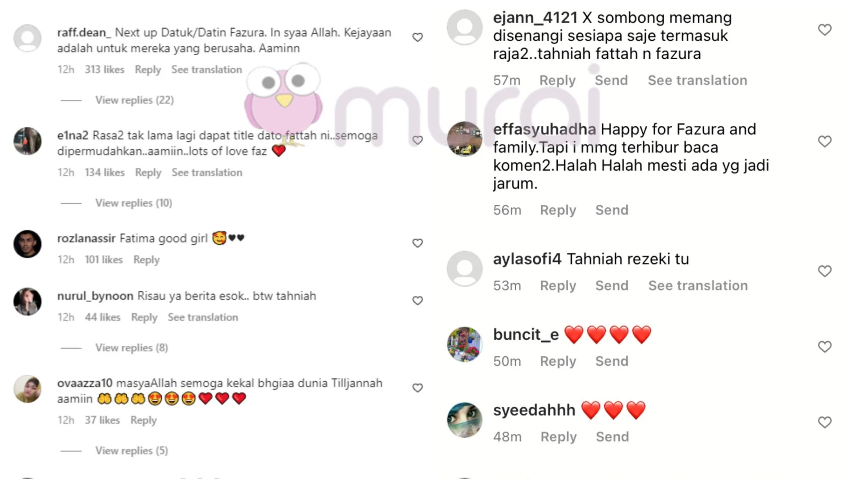Like raff.dean_'s comment with heart icon
Image resolution: width=861 pixels, height=484 pixels.
[x=417, y=37]
